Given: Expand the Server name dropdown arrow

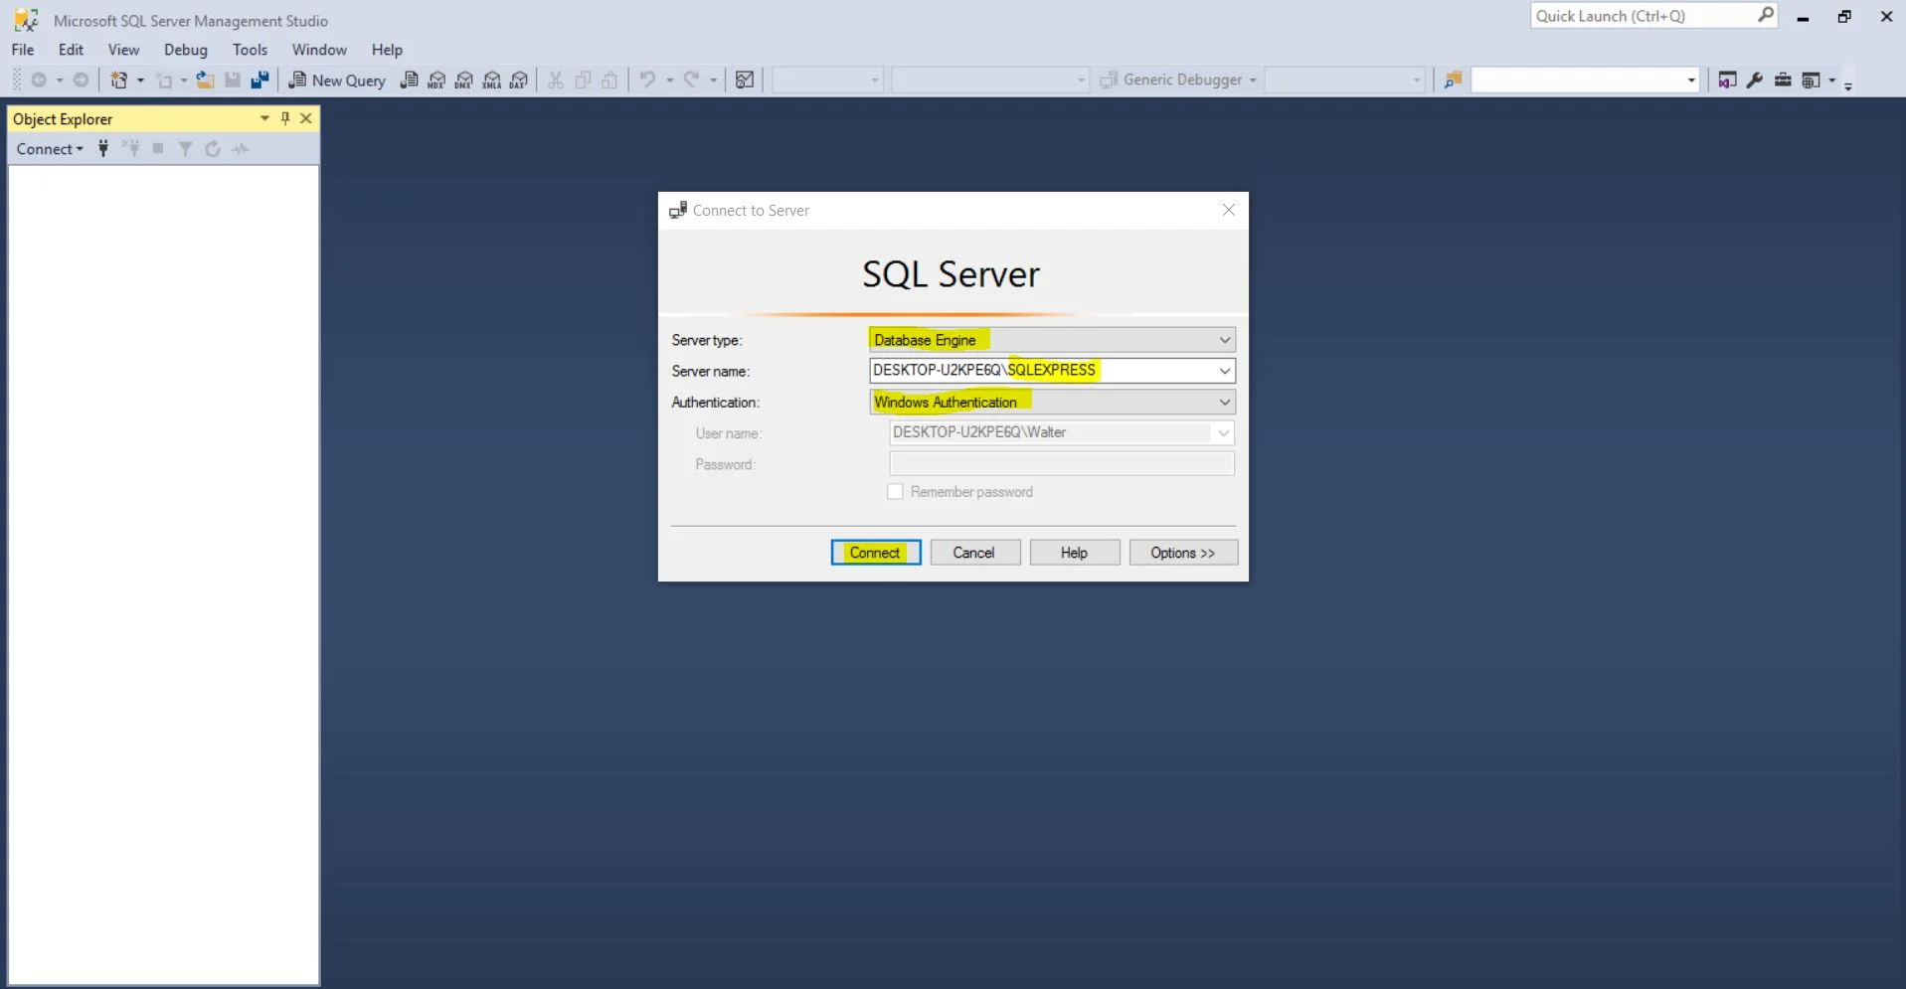Looking at the screenshot, I should tap(1225, 371).
